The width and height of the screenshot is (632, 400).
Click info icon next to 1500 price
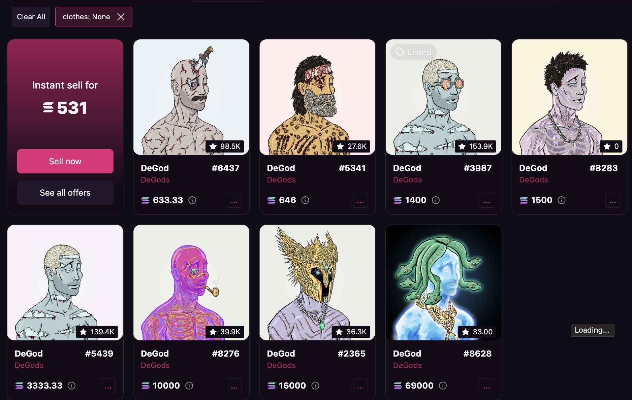click(x=562, y=200)
